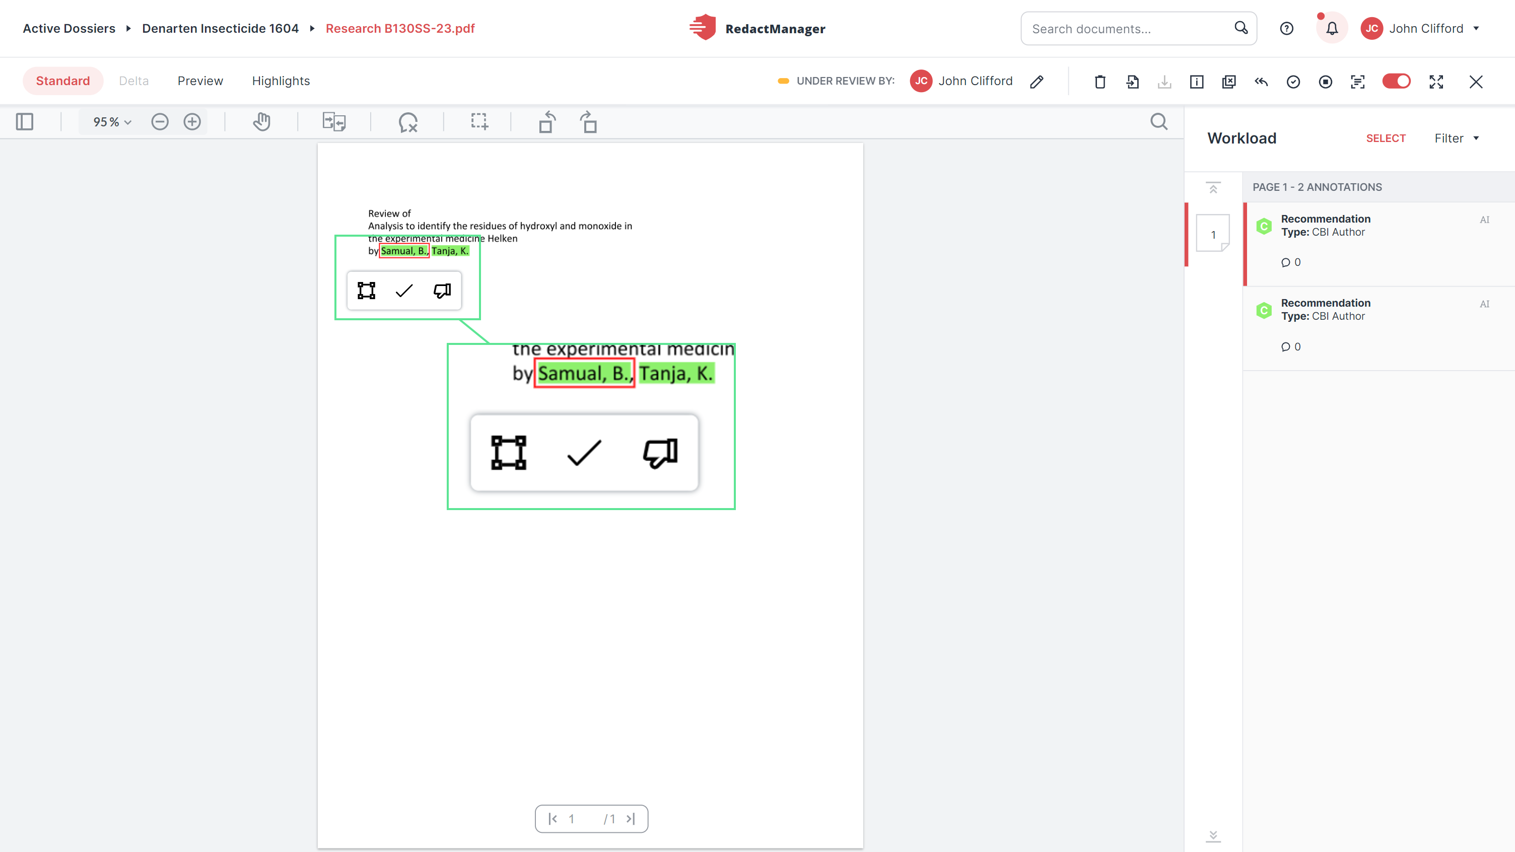
Task: Click the export file icon
Action: [x=1133, y=82]
